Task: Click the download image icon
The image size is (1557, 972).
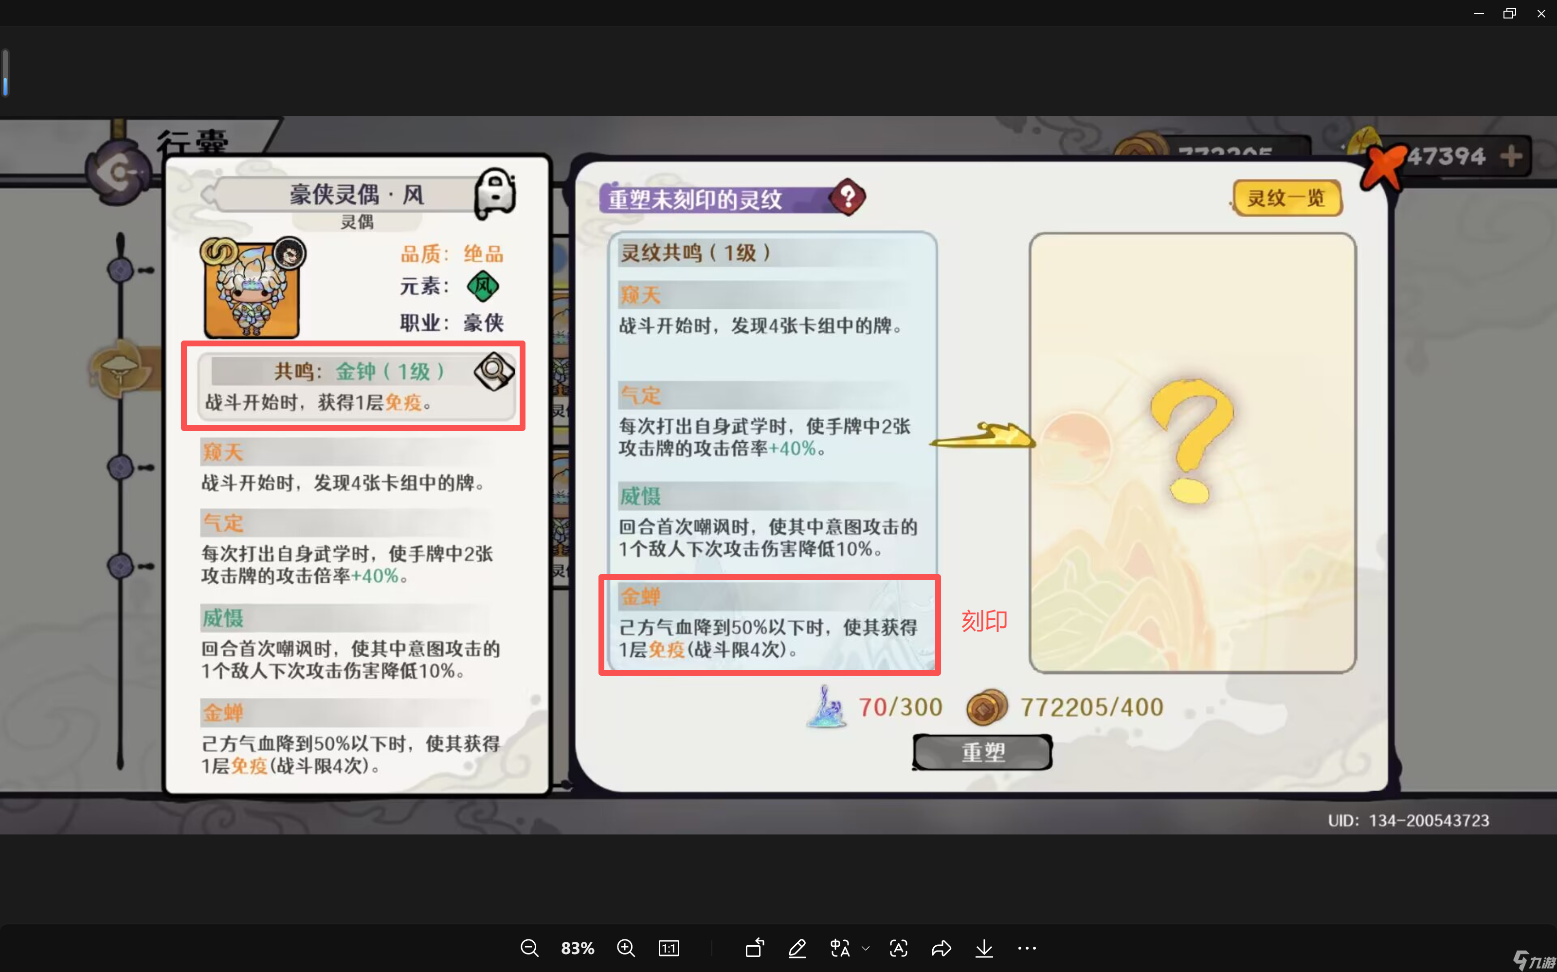Action: coord(984,948)
